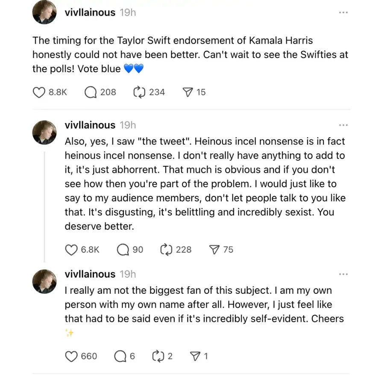Click vivllainous username on the second post
The width and height of the screenshot is (367, 375).
point(90,125)
